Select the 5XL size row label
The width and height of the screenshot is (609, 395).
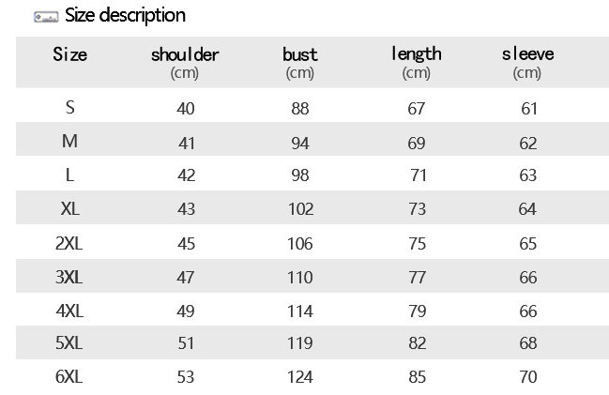[x=69, y=343]
